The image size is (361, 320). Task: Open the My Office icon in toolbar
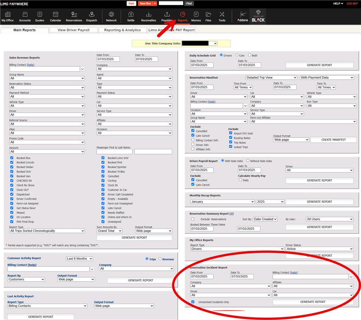[x=8, y=17]
